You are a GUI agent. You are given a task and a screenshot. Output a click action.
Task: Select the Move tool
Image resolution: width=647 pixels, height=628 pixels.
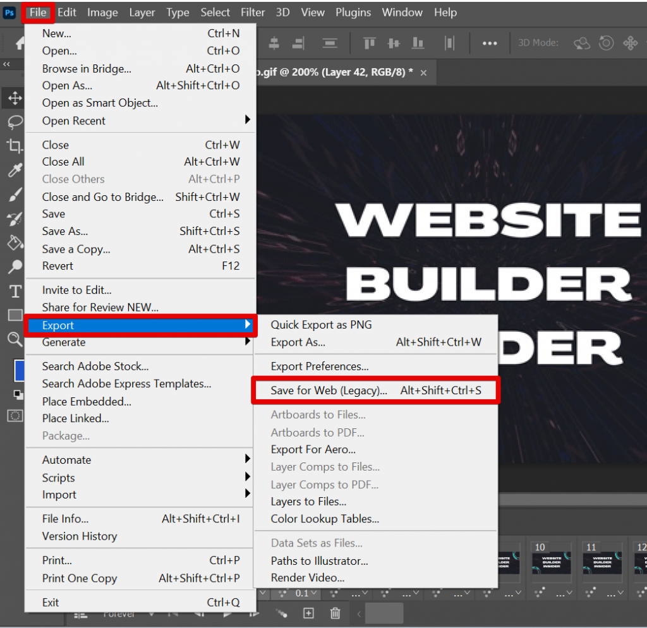pos(15,98)
